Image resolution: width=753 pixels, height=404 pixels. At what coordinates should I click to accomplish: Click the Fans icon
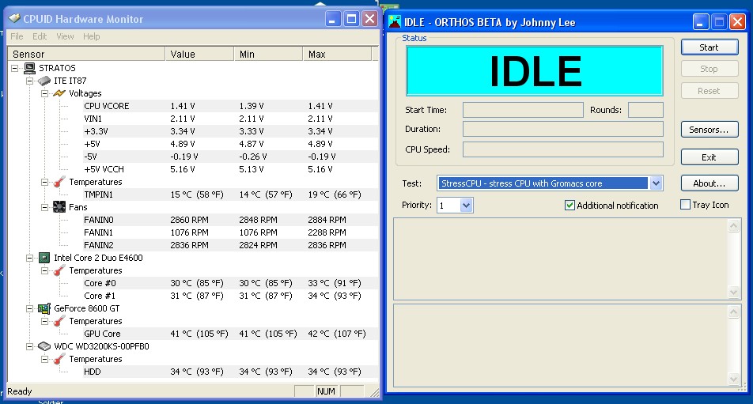click(59, 207)
